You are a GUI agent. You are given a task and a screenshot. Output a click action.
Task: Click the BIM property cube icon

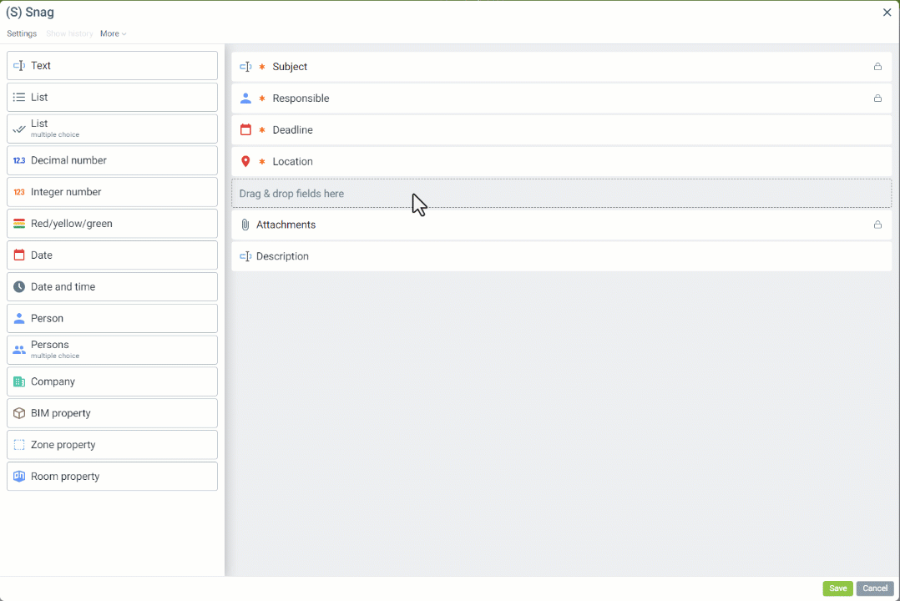click(19, 413)
